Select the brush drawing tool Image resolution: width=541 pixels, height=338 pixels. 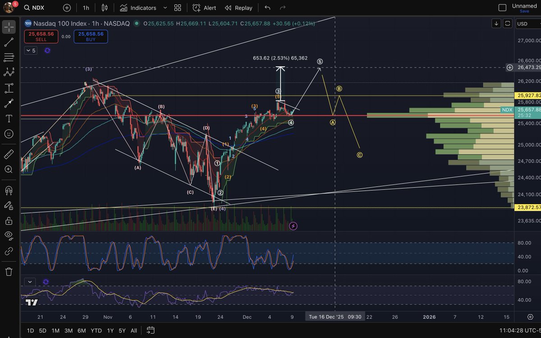[9, 103]
